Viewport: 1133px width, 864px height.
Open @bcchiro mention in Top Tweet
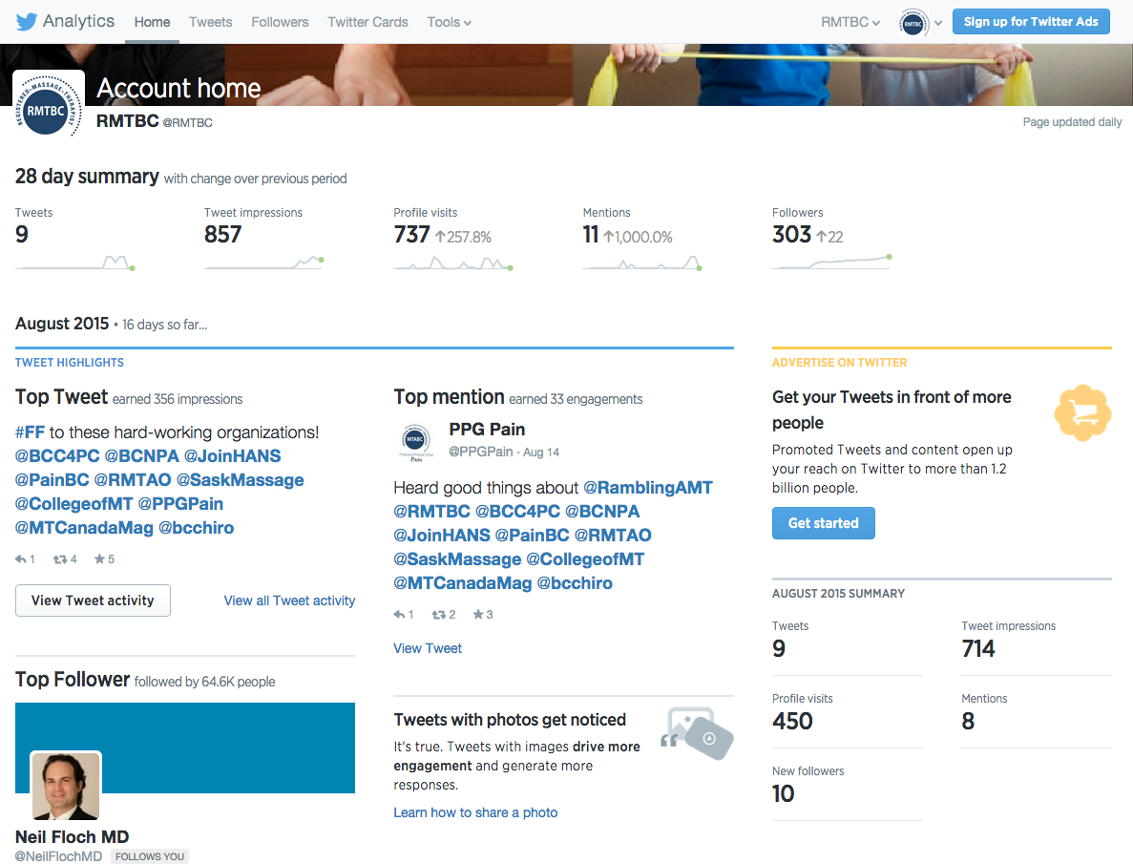pyautogui.click(x=197, y=528)
